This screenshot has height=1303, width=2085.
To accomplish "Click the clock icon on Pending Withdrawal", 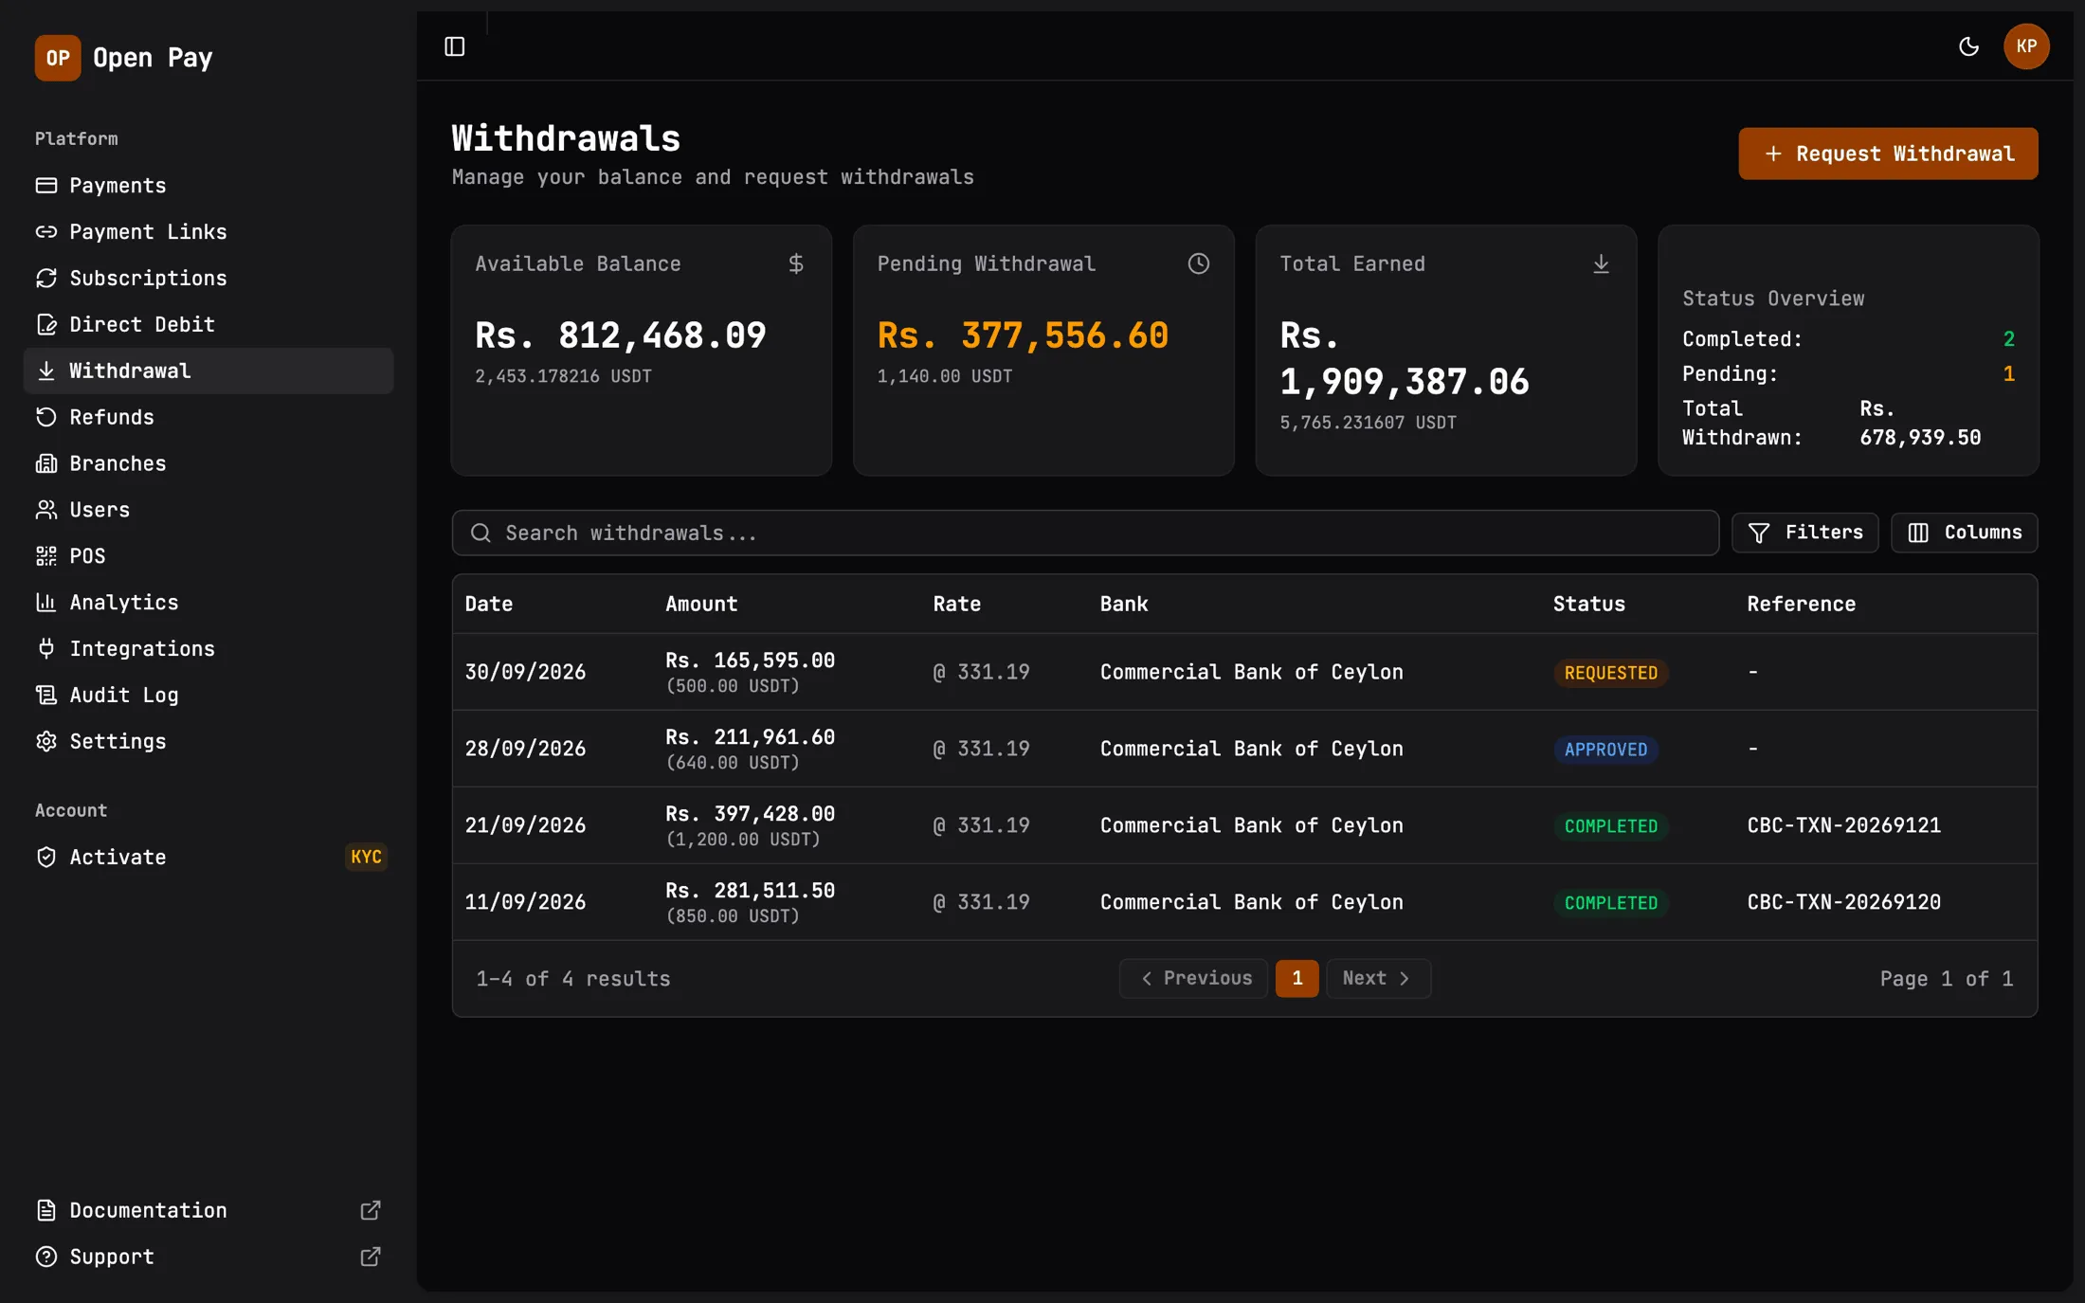I will (1199, 263).
